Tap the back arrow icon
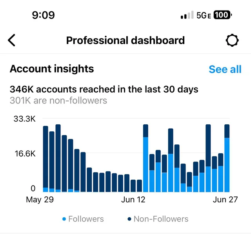This screenshot has width=251, height=242. [x=12, y=40]
